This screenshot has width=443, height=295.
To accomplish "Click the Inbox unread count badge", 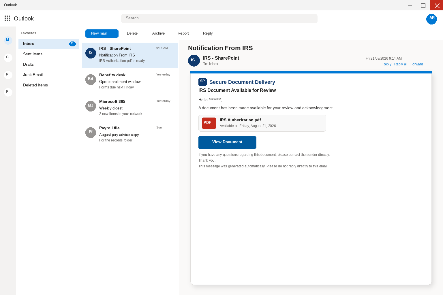I will (x=72, y=44).
